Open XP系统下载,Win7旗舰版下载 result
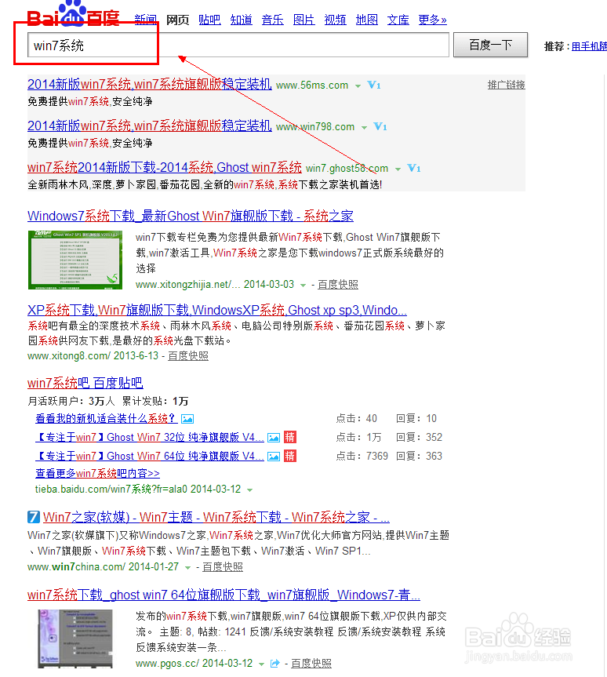 click(x=216, y=310)
